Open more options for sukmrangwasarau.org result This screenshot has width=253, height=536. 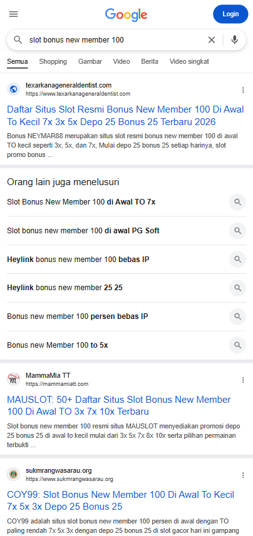tap(243, 475)
